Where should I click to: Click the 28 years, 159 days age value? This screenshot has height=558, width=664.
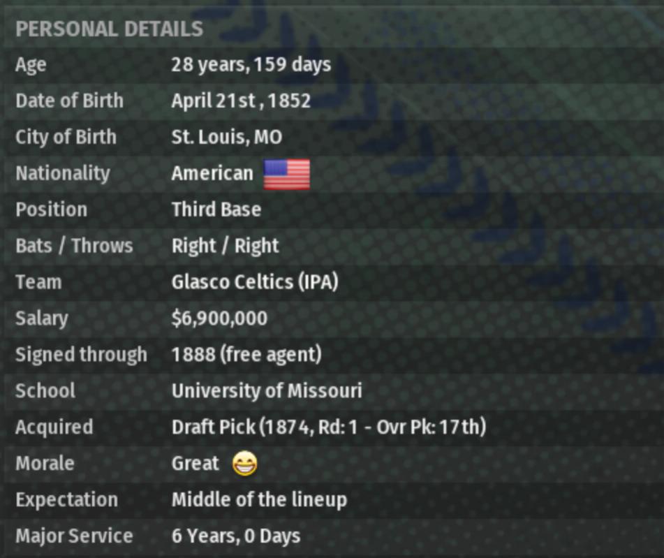pos(251,65)
